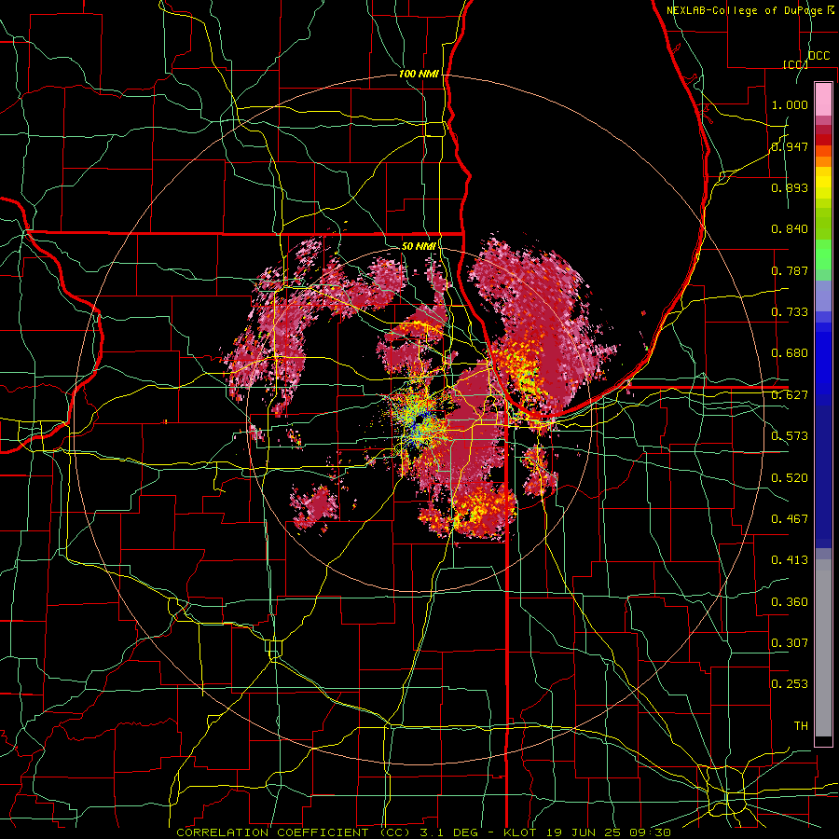Click the 50 NMI range ring label
Viewport: 839px width, 839px height.
tap(419, 246)
